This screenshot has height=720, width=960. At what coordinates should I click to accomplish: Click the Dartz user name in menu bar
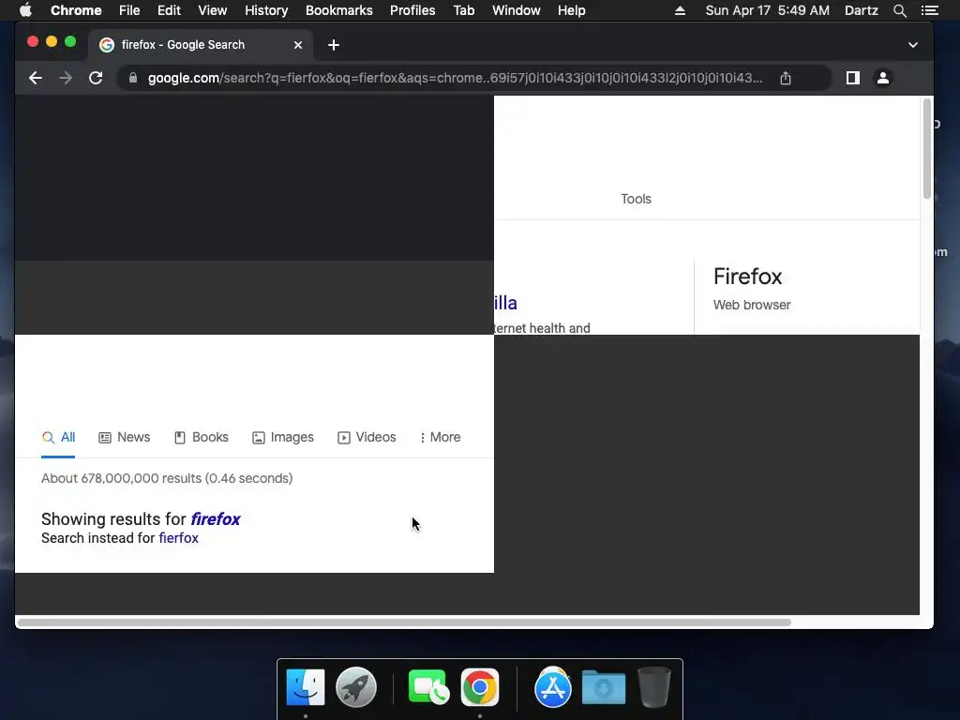pyautogui.click(x=862, y=10)
